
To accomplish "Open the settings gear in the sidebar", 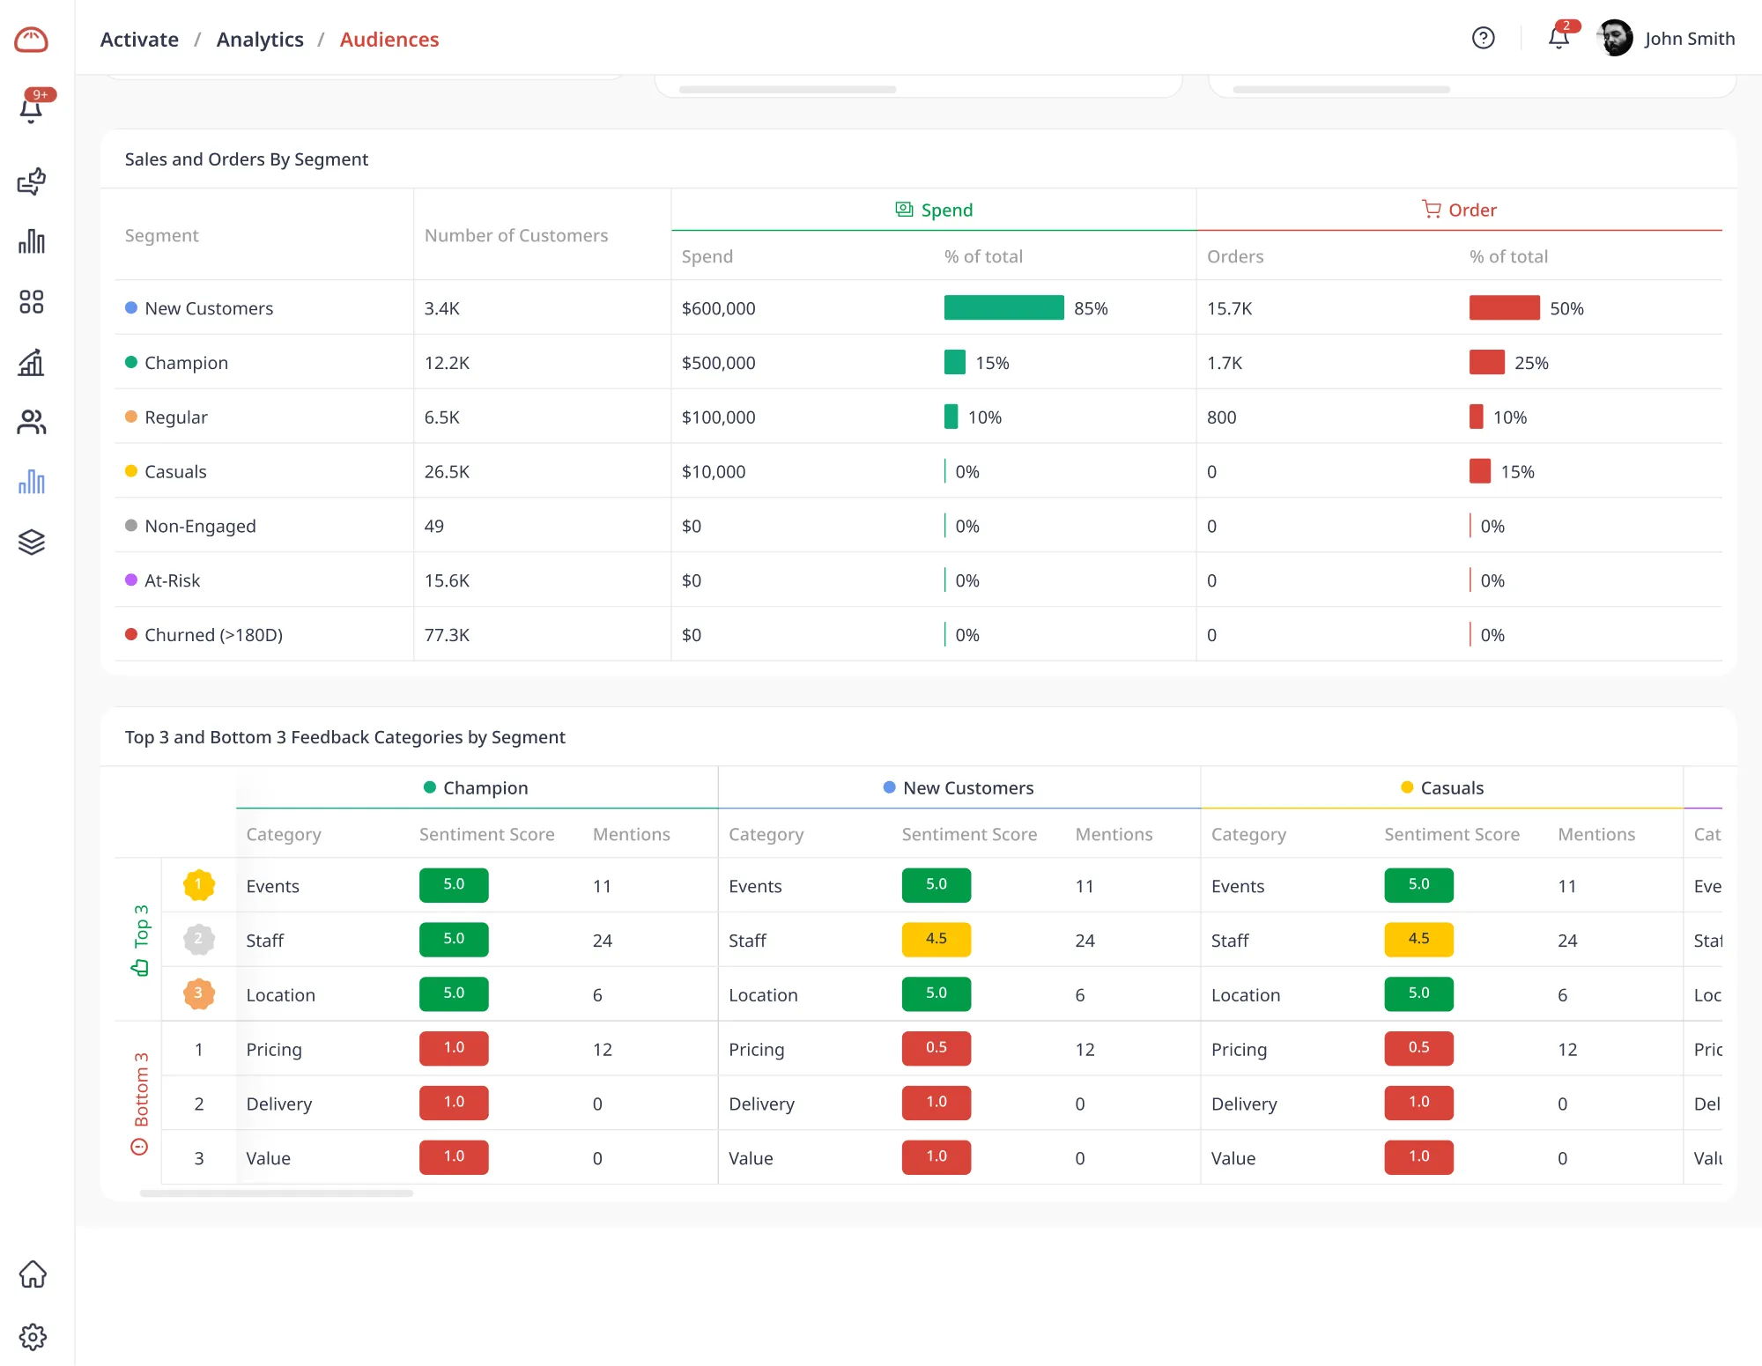I will [x=33, y=1337].
